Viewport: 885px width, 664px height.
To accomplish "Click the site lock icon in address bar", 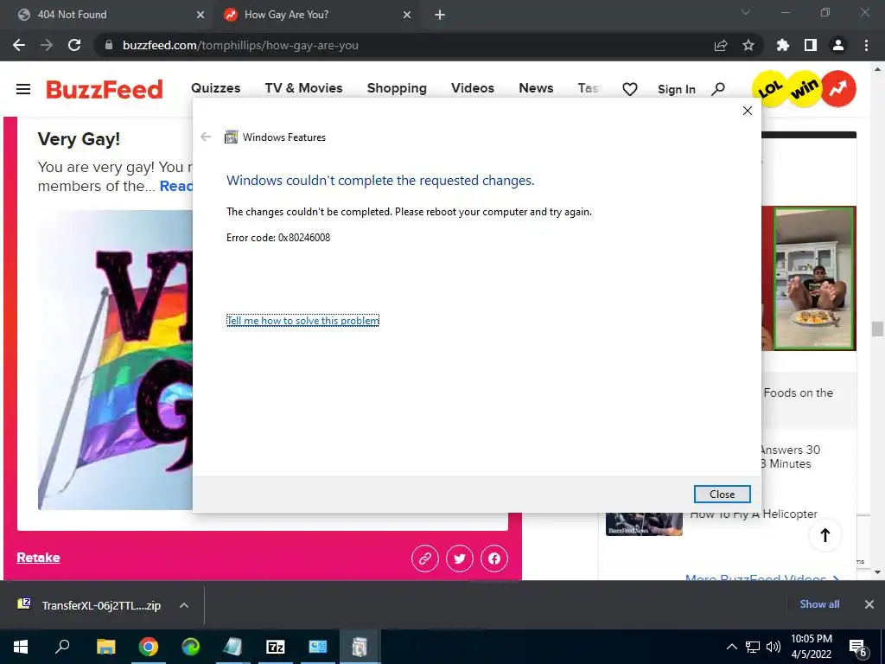I will pyautogui.click(x=110, y=45).
